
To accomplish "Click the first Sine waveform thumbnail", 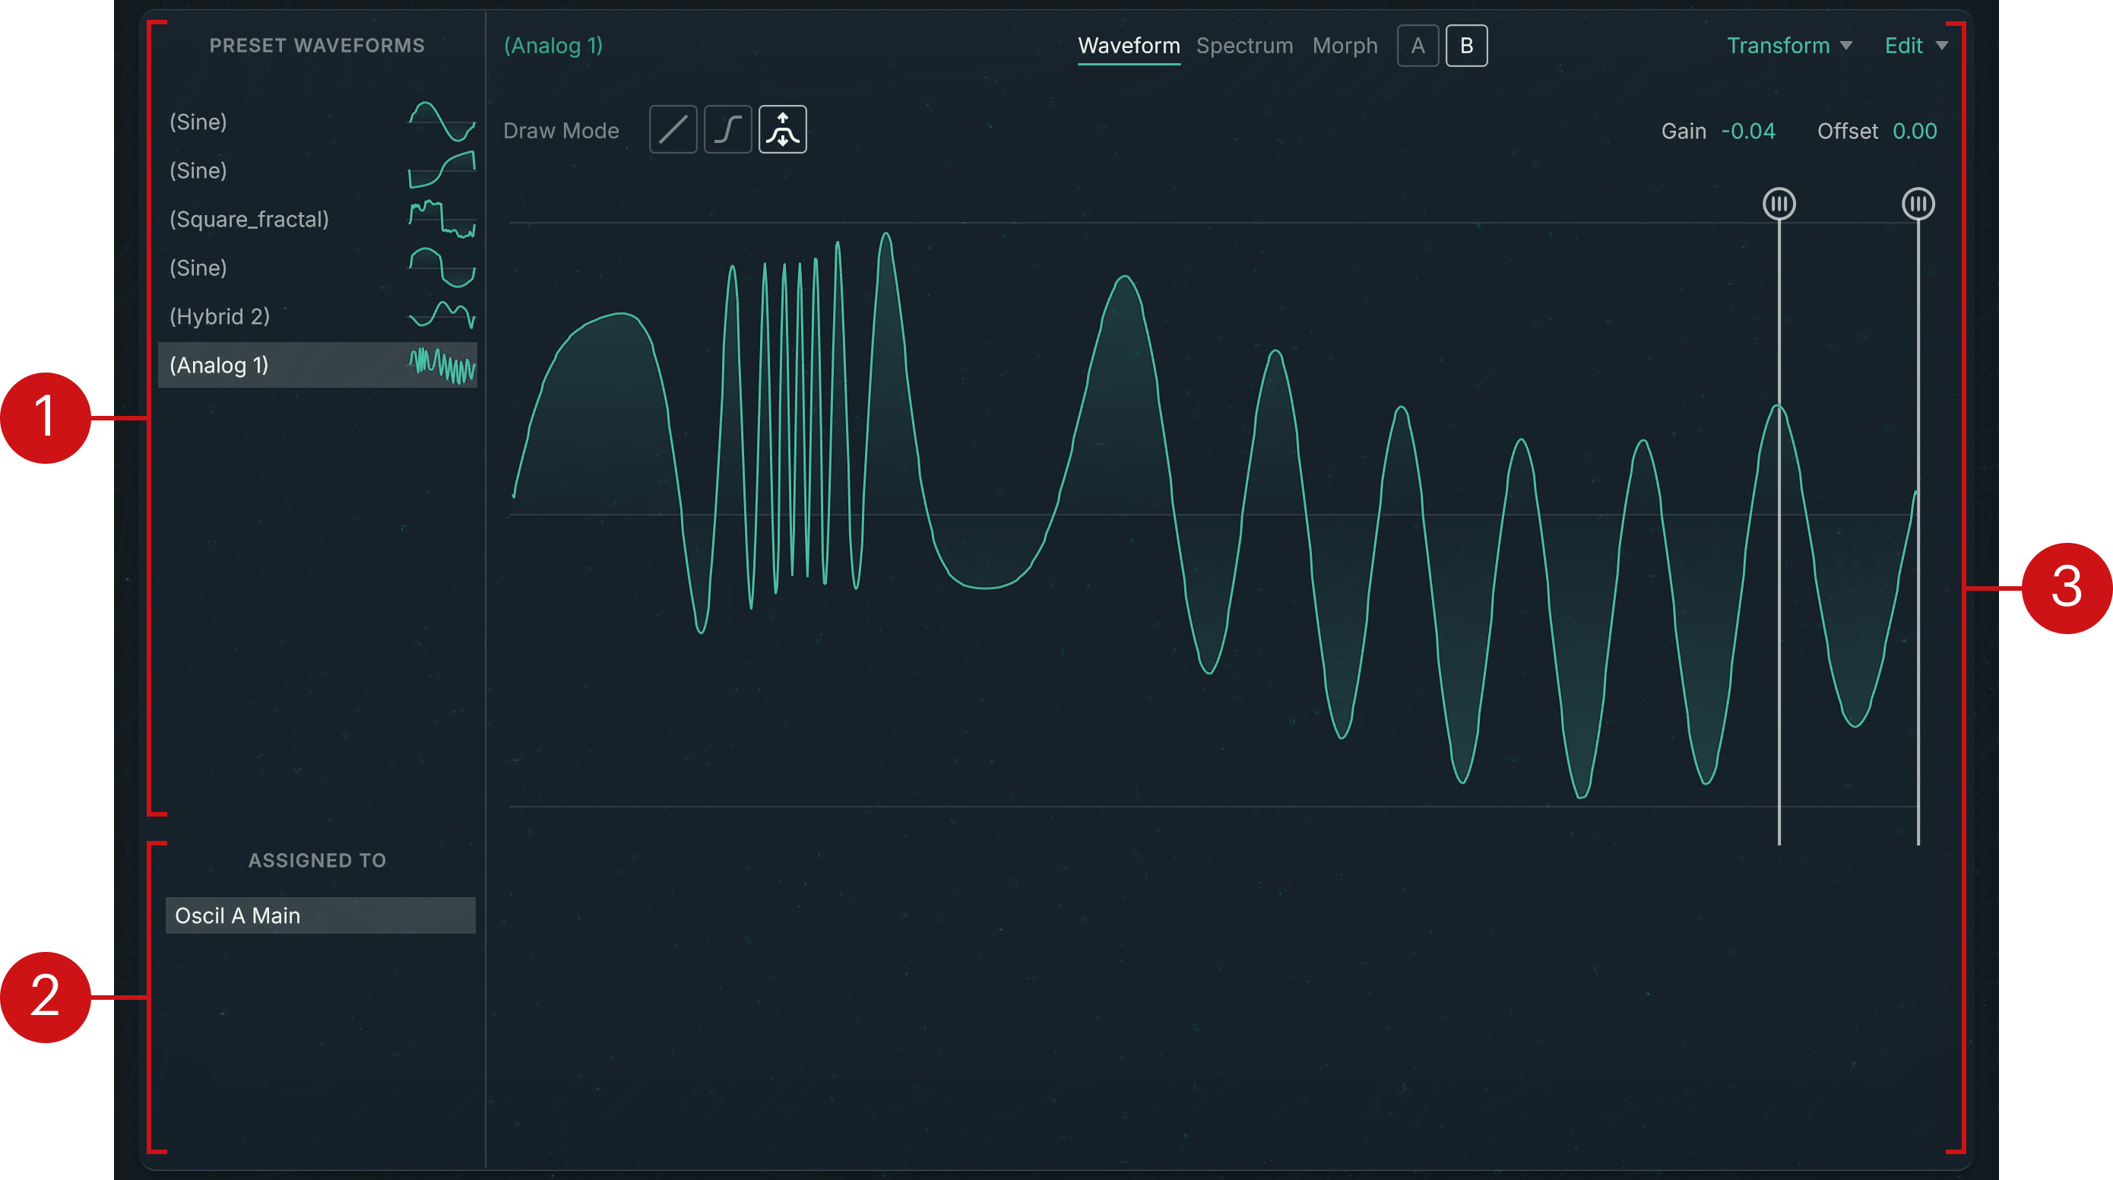I will coord(442,122).
